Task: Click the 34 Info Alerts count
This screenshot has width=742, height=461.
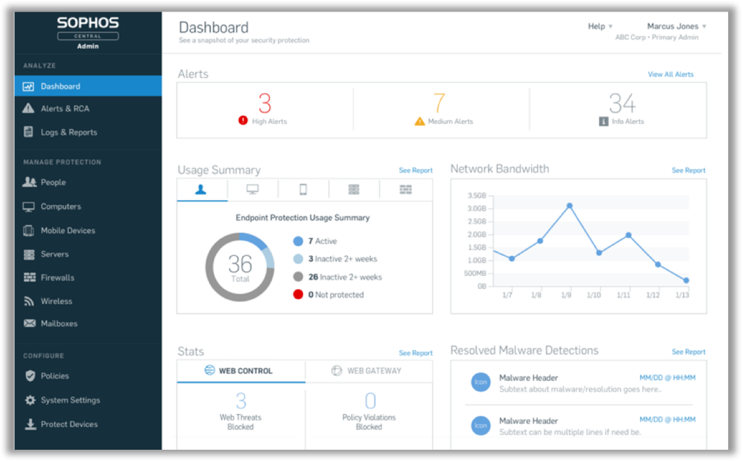Action: coord(622,103)
